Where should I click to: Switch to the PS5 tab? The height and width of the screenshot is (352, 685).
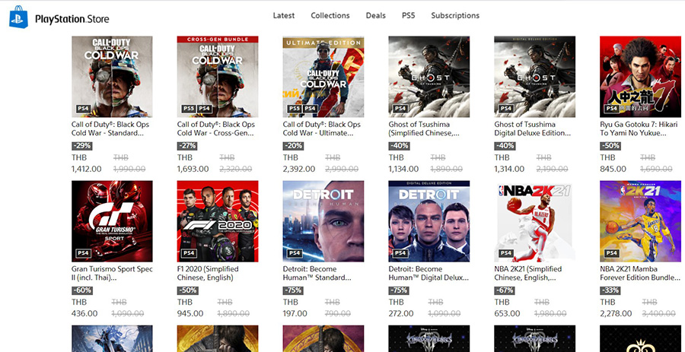pyautogui.click(x=409, y=16)
